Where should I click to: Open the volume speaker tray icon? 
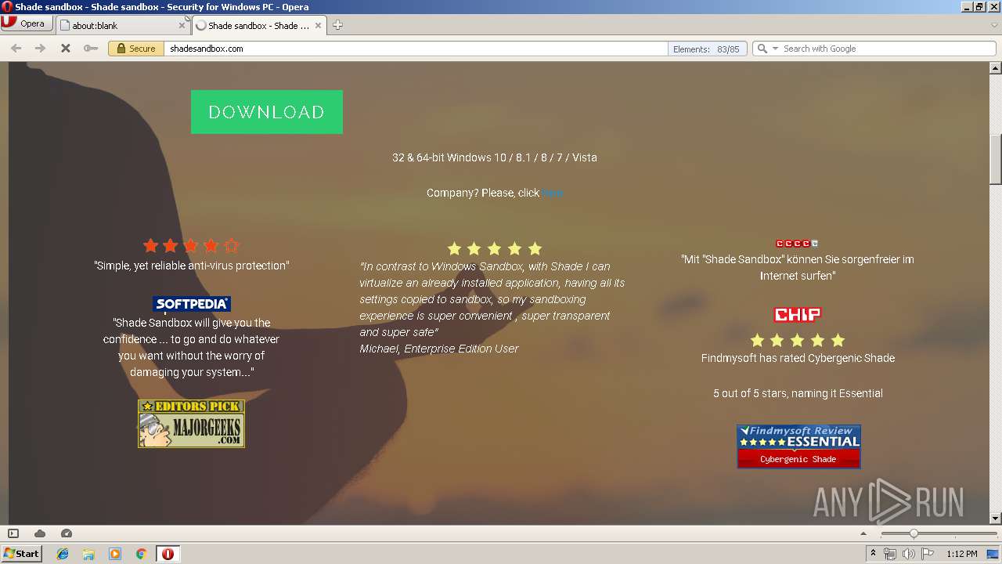click(909, 554)
